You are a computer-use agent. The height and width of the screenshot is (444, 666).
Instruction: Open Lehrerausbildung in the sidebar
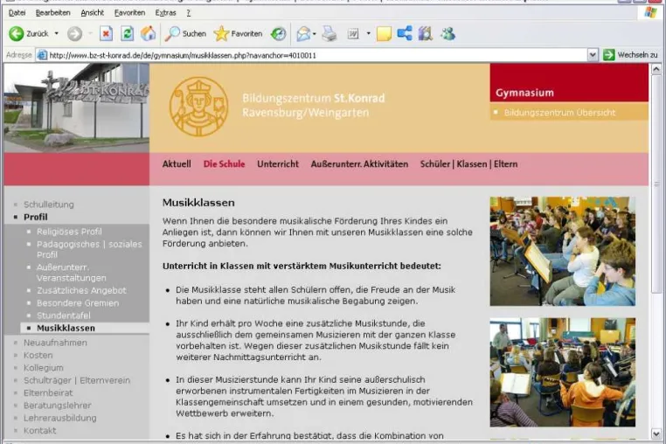60,418
